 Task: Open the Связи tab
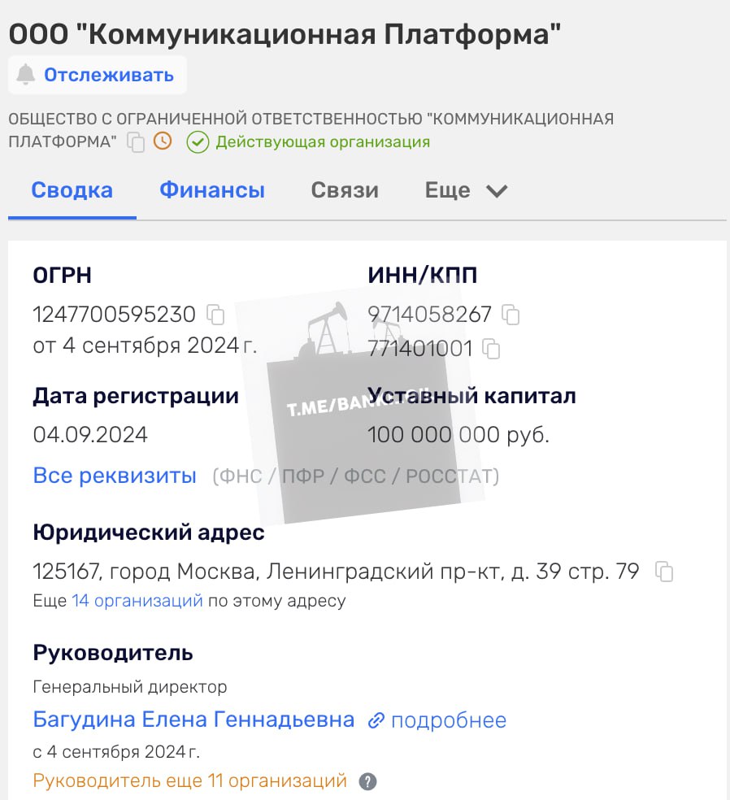coord(345,190)
